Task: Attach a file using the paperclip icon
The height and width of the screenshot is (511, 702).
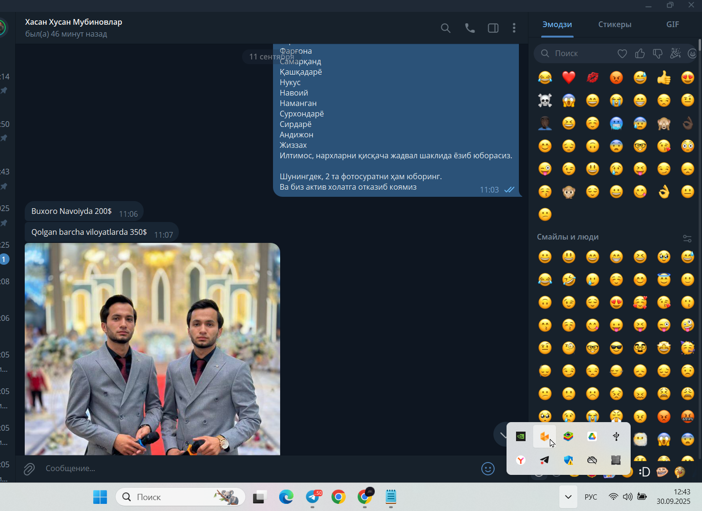Action: tap(29, 469)
